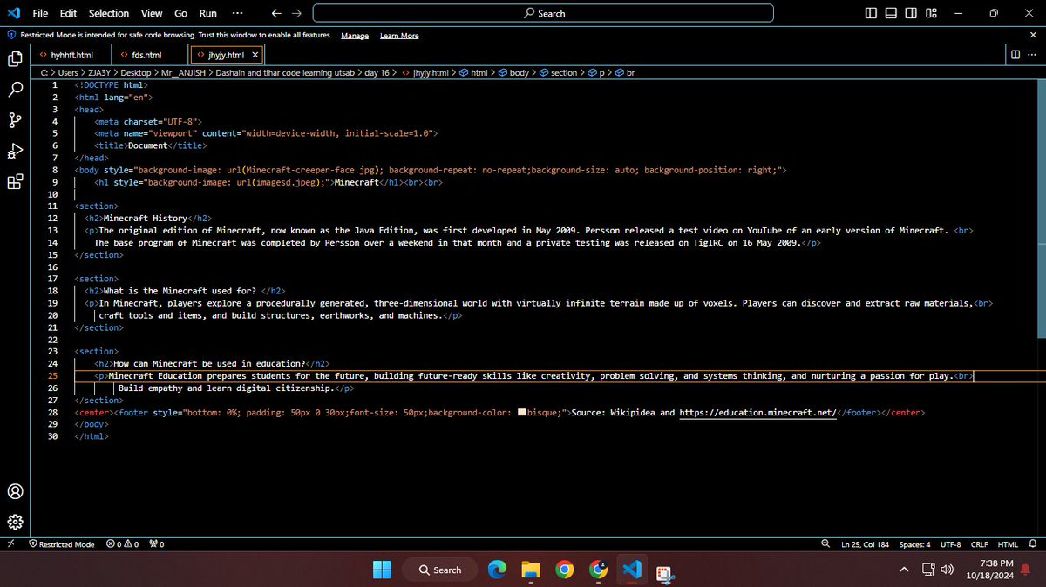Open the Windows Start button

(x=382, y=570)
